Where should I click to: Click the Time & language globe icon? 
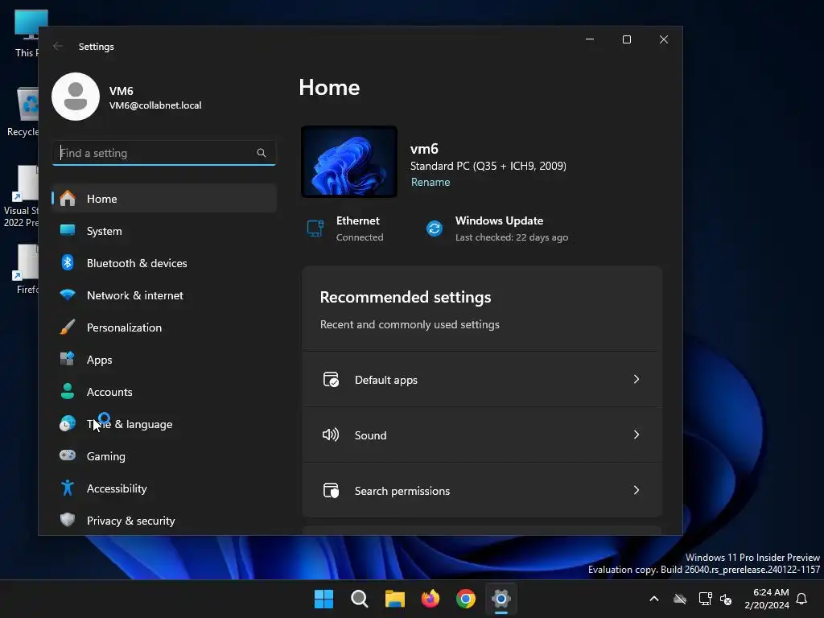(68, 423)
